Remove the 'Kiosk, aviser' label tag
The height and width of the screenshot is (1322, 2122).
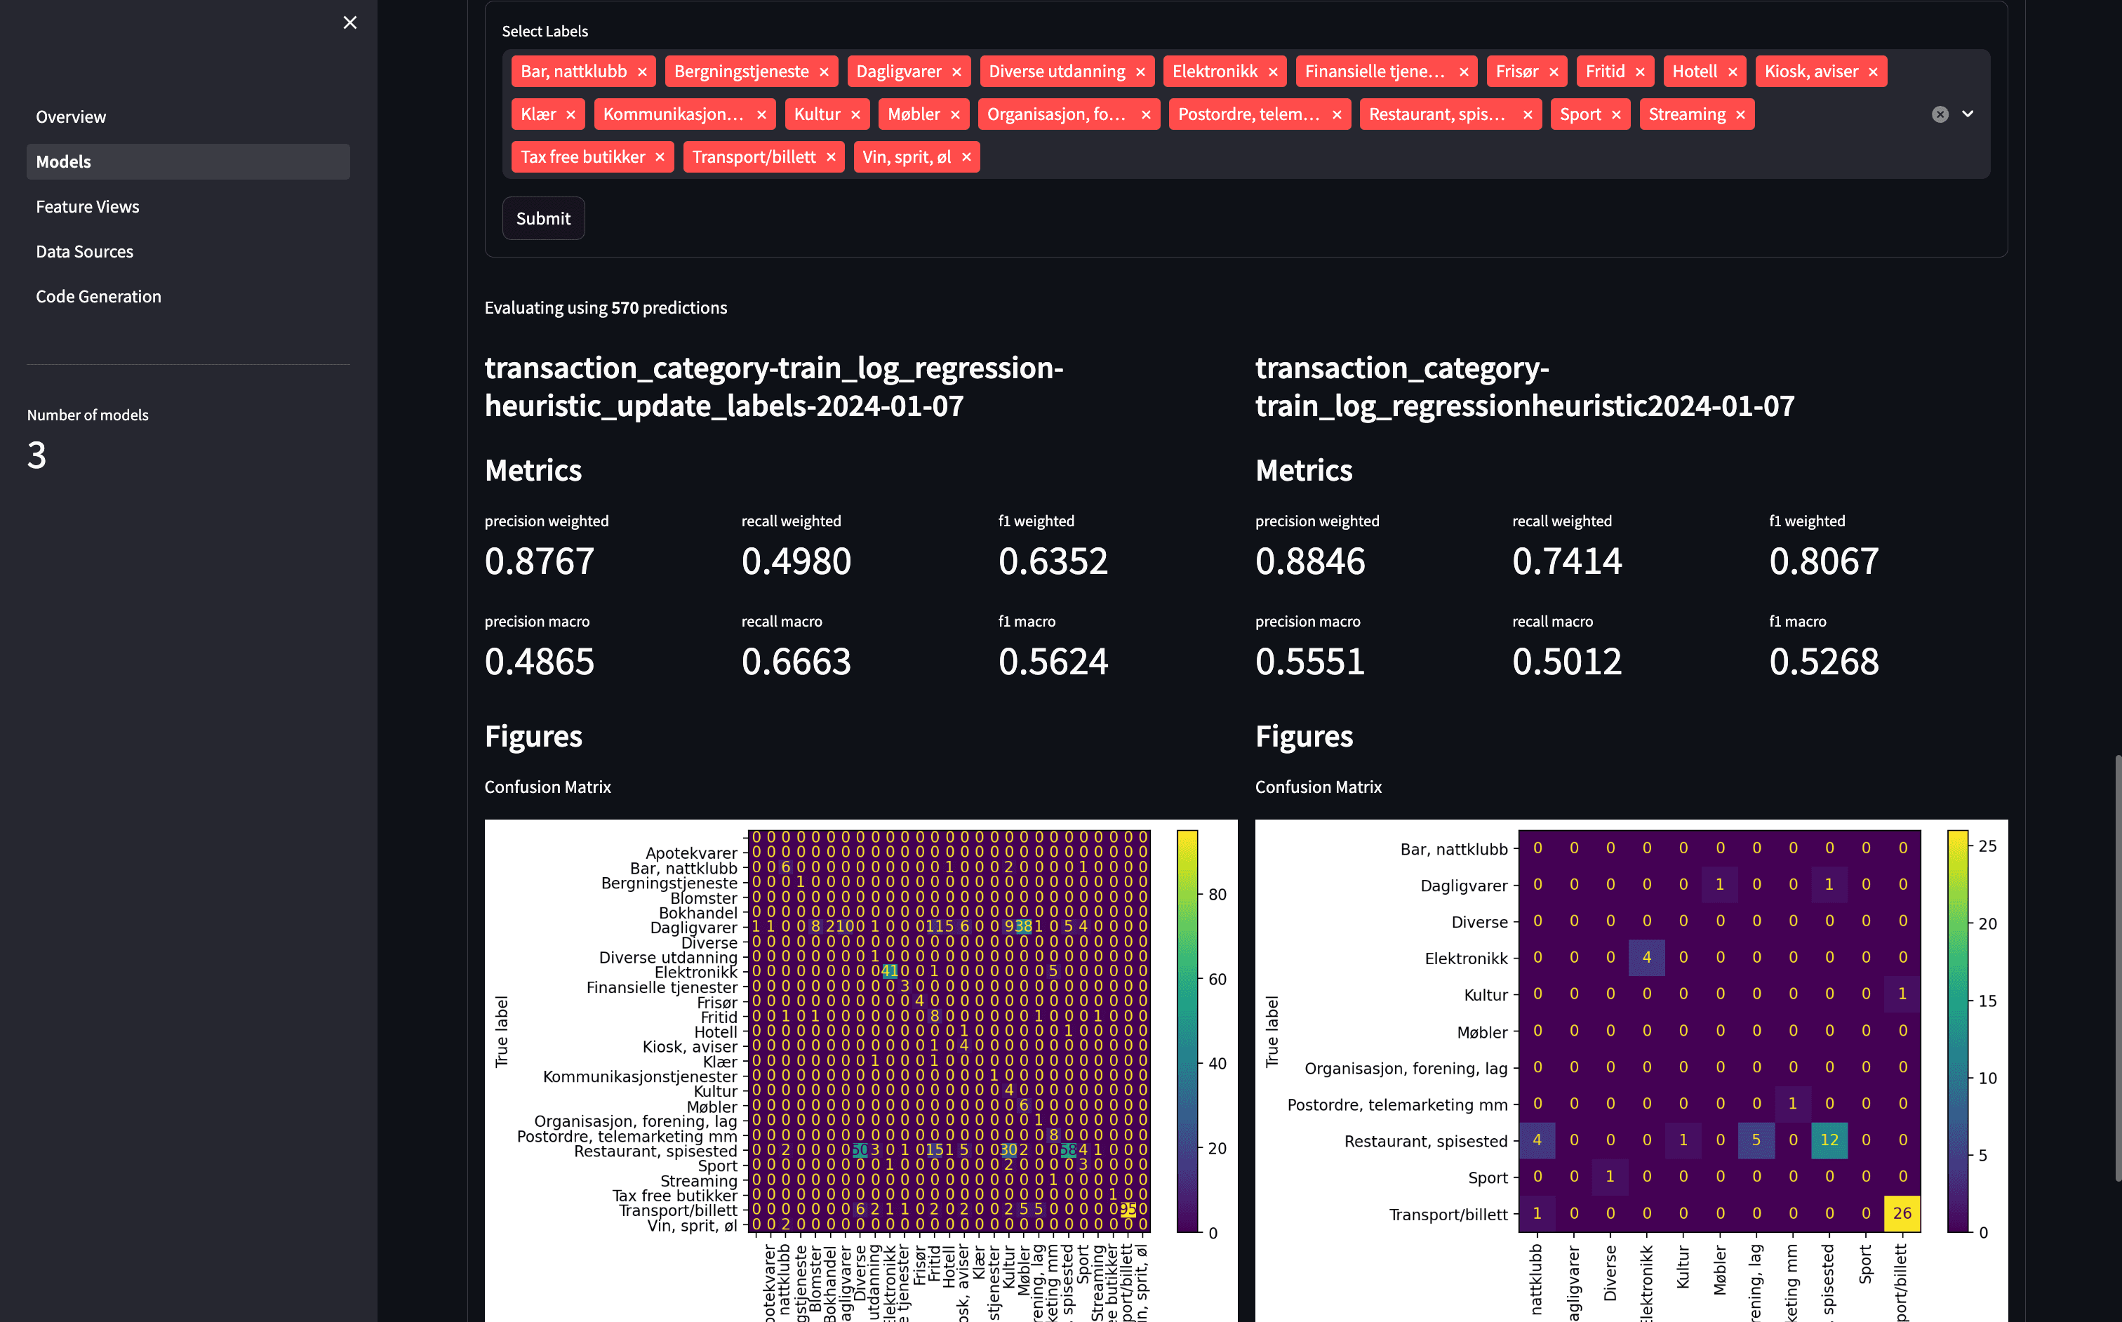click(1874, 72)
